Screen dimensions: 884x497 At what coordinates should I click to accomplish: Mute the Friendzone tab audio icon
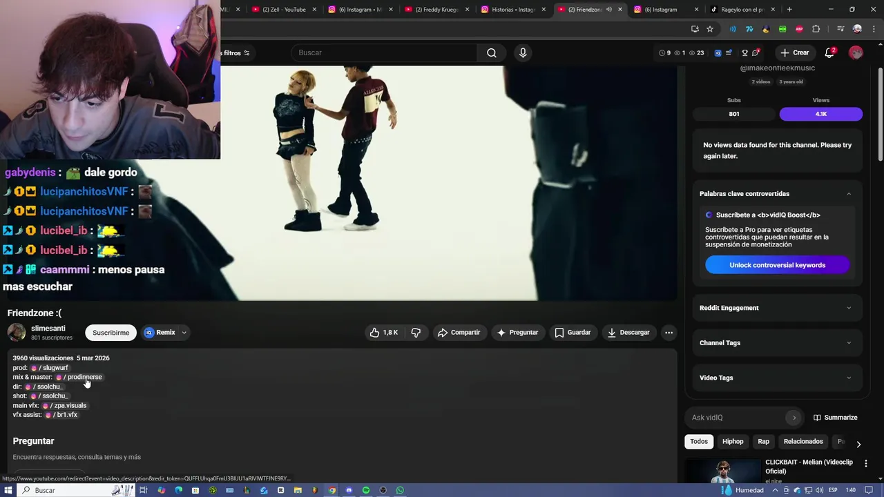pyautogui.click(x=608, y=10)
